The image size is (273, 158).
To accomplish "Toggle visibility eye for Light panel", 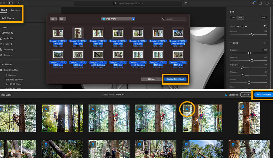I will pyautogui.click(x=265, y=43).
